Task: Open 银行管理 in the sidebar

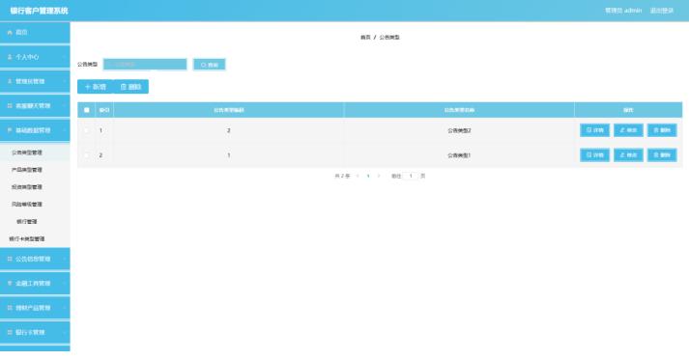Action: (x=35, y=222)
